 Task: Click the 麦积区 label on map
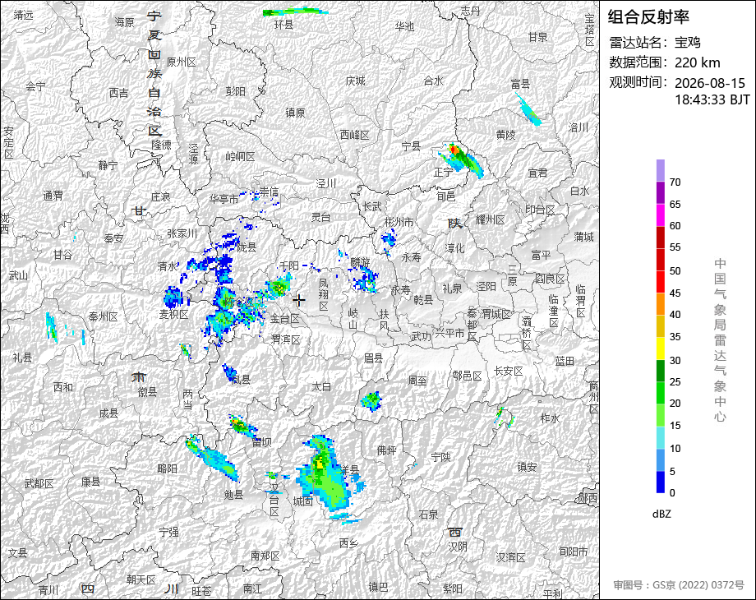point(173,314)
